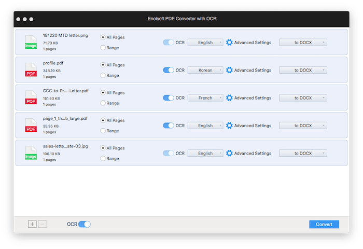Click the PDF icon of profile.pdf
363x249 pixels.
[x=31, y=70]
